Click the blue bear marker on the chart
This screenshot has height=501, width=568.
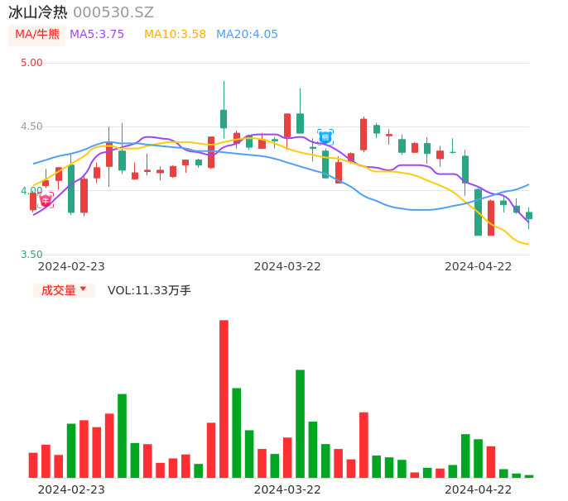pos(325,136)
